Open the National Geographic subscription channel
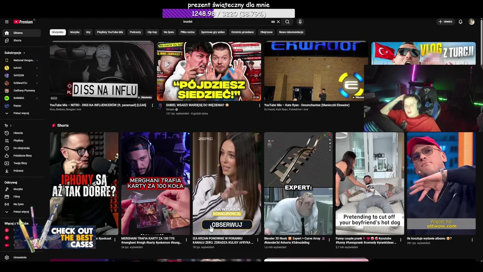Image resolution: width=483 pixels, height=272 pixels. pyautogui.click(x=22, y=60)
